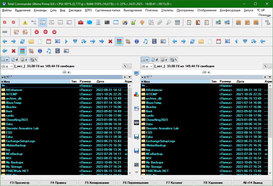Open the red toolbox icon in toolbar
Screen dimensions: 273x186
tap(81, 23)
